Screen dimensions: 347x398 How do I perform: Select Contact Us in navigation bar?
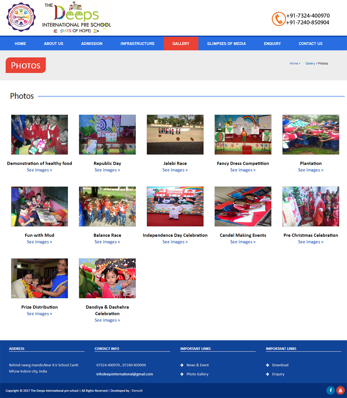(x=310, y=43)
